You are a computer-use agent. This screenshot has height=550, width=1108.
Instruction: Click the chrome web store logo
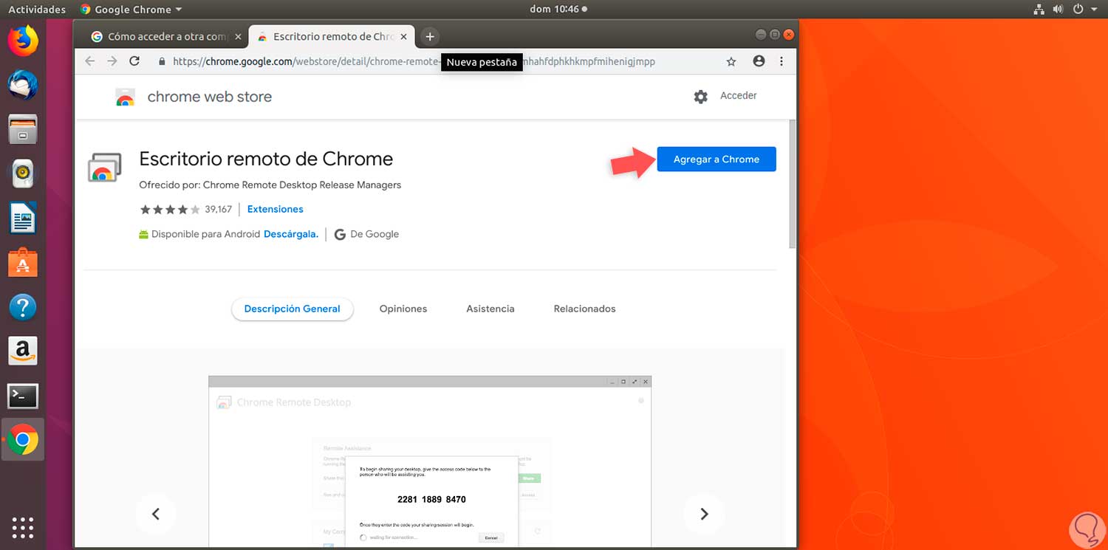[x=194, y=97]
